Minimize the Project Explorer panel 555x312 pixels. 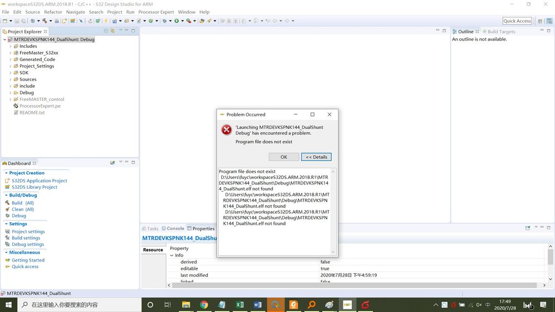[x=127, y=31]
